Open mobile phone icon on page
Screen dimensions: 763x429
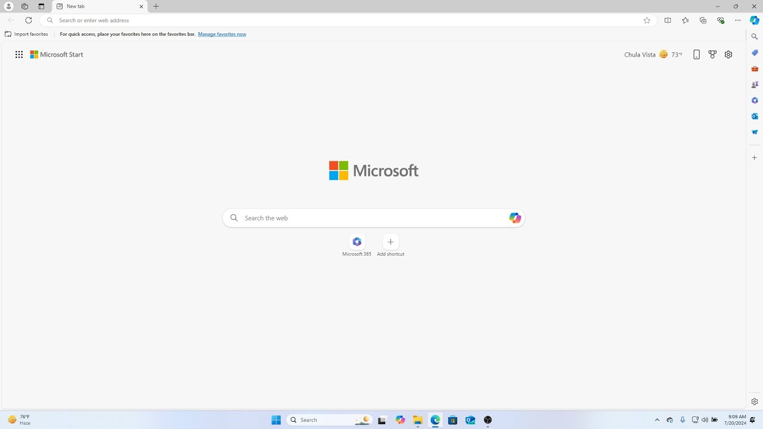click(x=696, y=54)
